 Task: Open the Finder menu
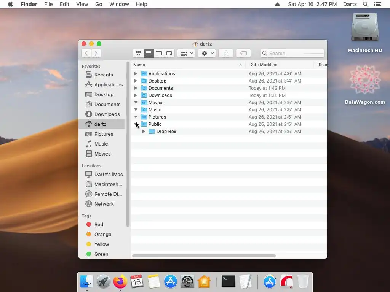pos(29,4)
